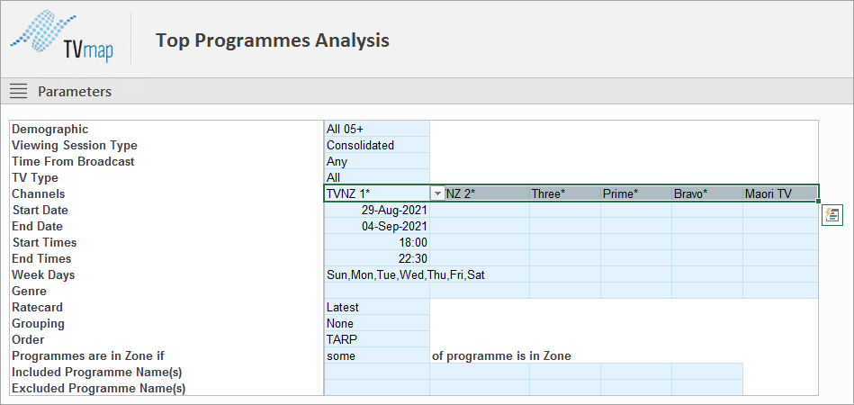Click the Week Days label
This screenshot has height=405, width=854.
[43, 274]
